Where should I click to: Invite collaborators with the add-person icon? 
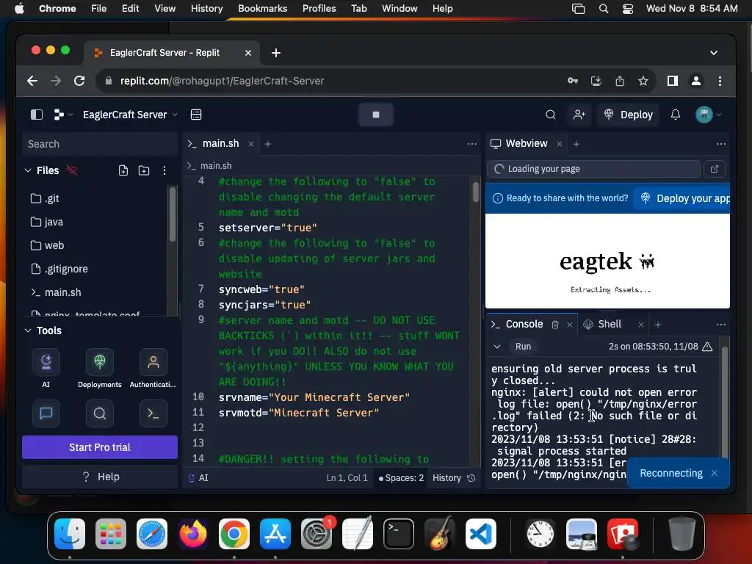pos(579,115)
